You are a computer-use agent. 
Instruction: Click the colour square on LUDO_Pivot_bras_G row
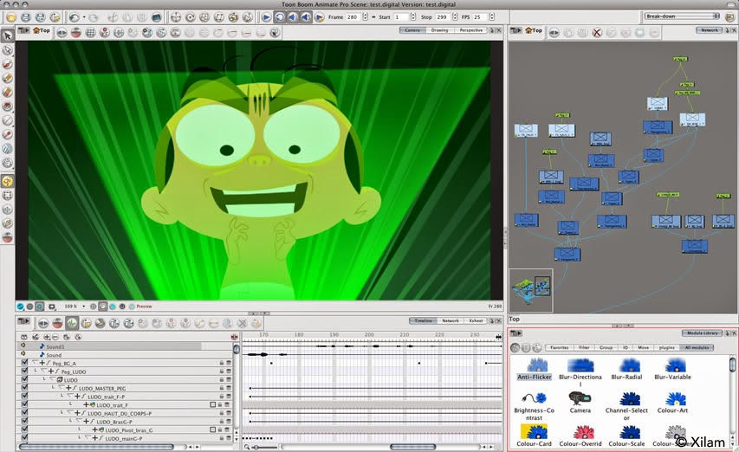(212, 429)
